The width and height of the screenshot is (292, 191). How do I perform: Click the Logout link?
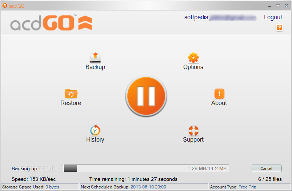273,17
